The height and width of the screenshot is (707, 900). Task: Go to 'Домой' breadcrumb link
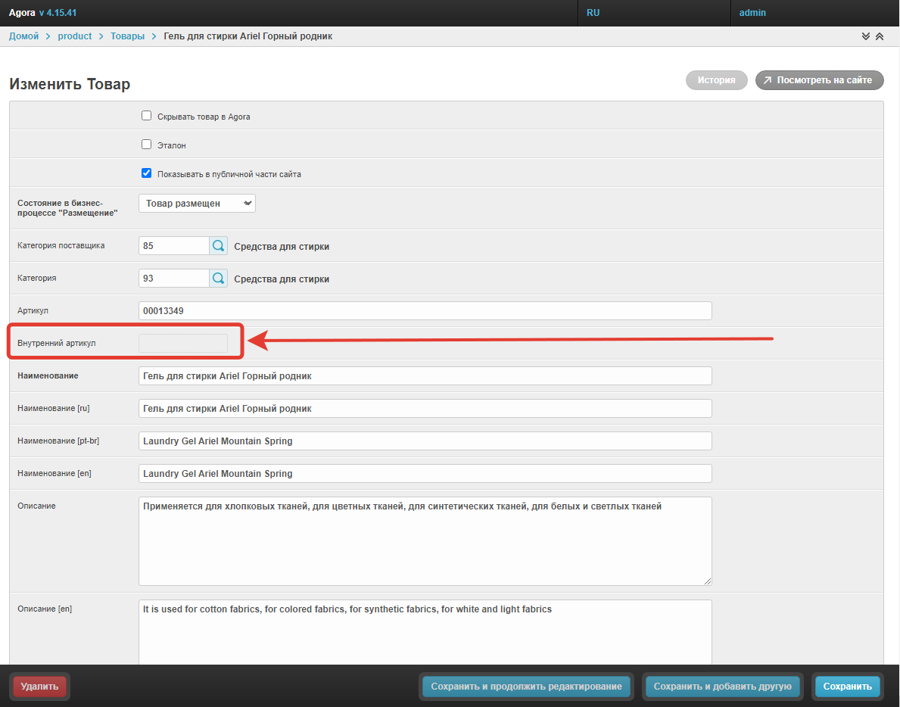click(x=23, y=36)
